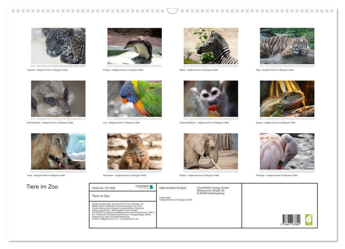Click the barcode below the eco logo
This screenshot has width=345, height=249.
coord(291,218)
